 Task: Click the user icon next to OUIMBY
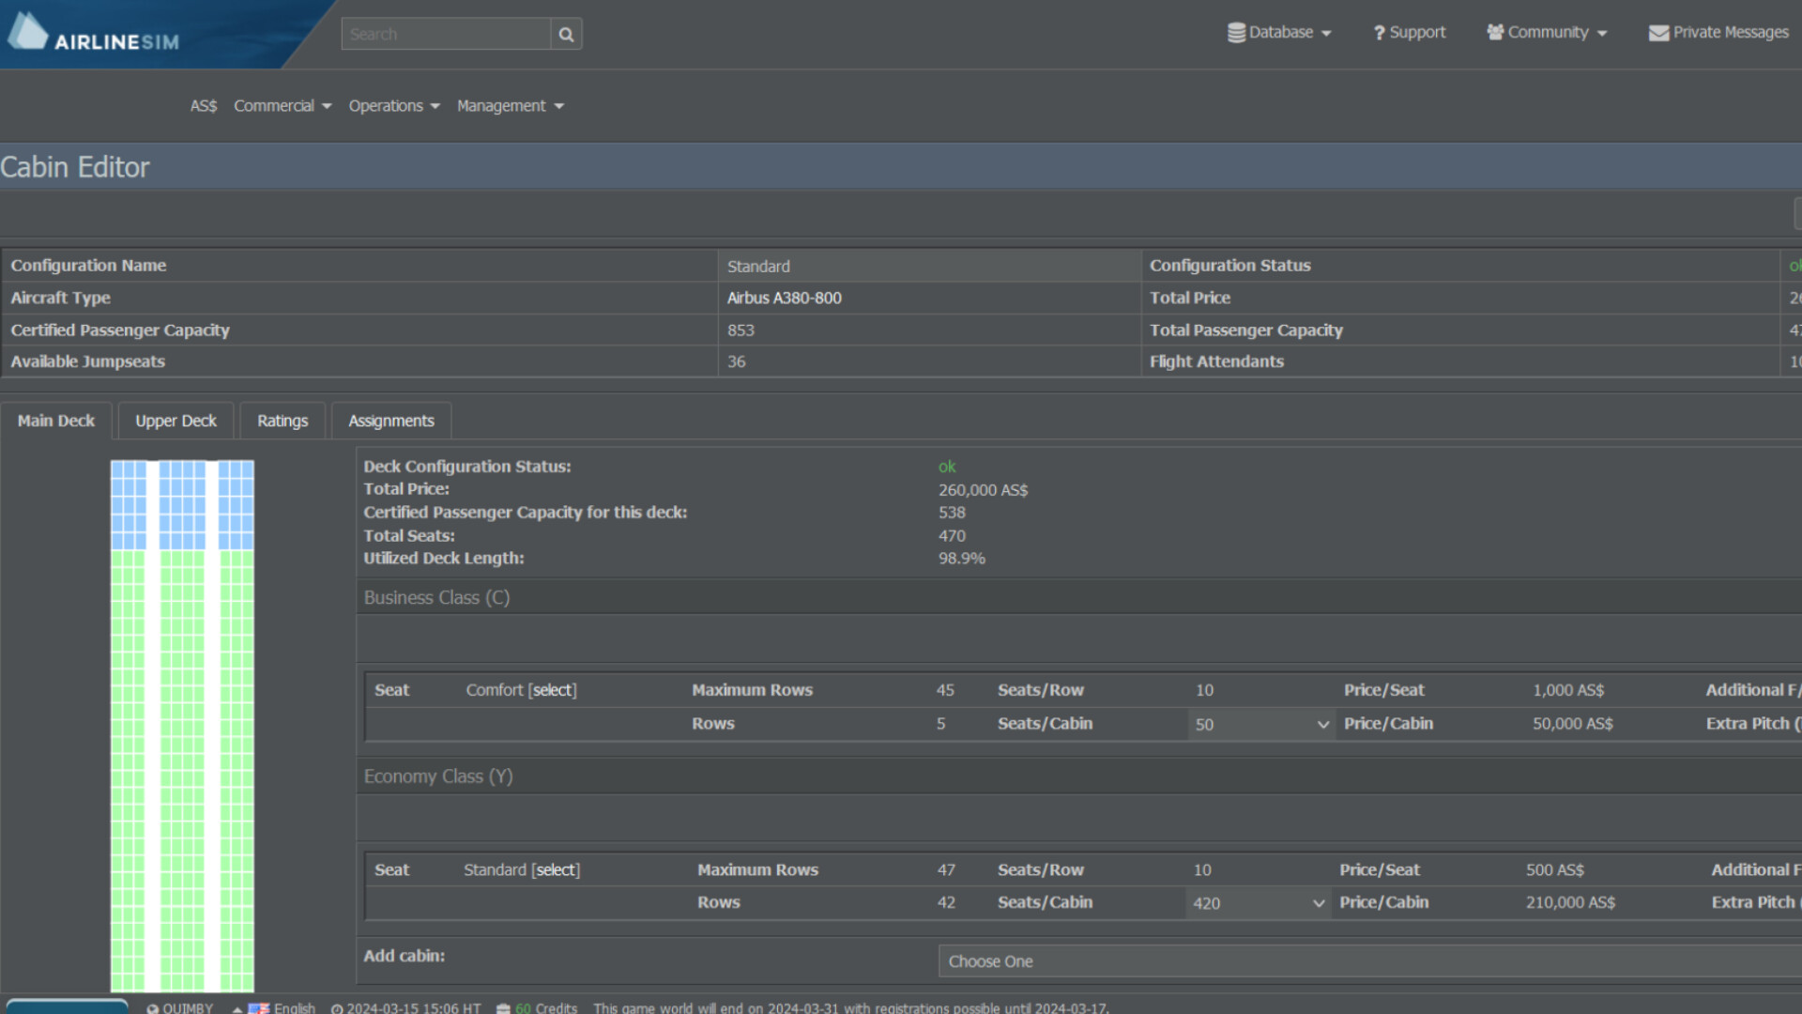click(152, 1007)
